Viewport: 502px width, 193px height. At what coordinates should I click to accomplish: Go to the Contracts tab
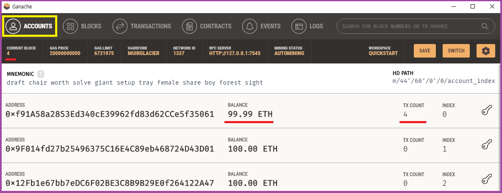coord(206,26)
